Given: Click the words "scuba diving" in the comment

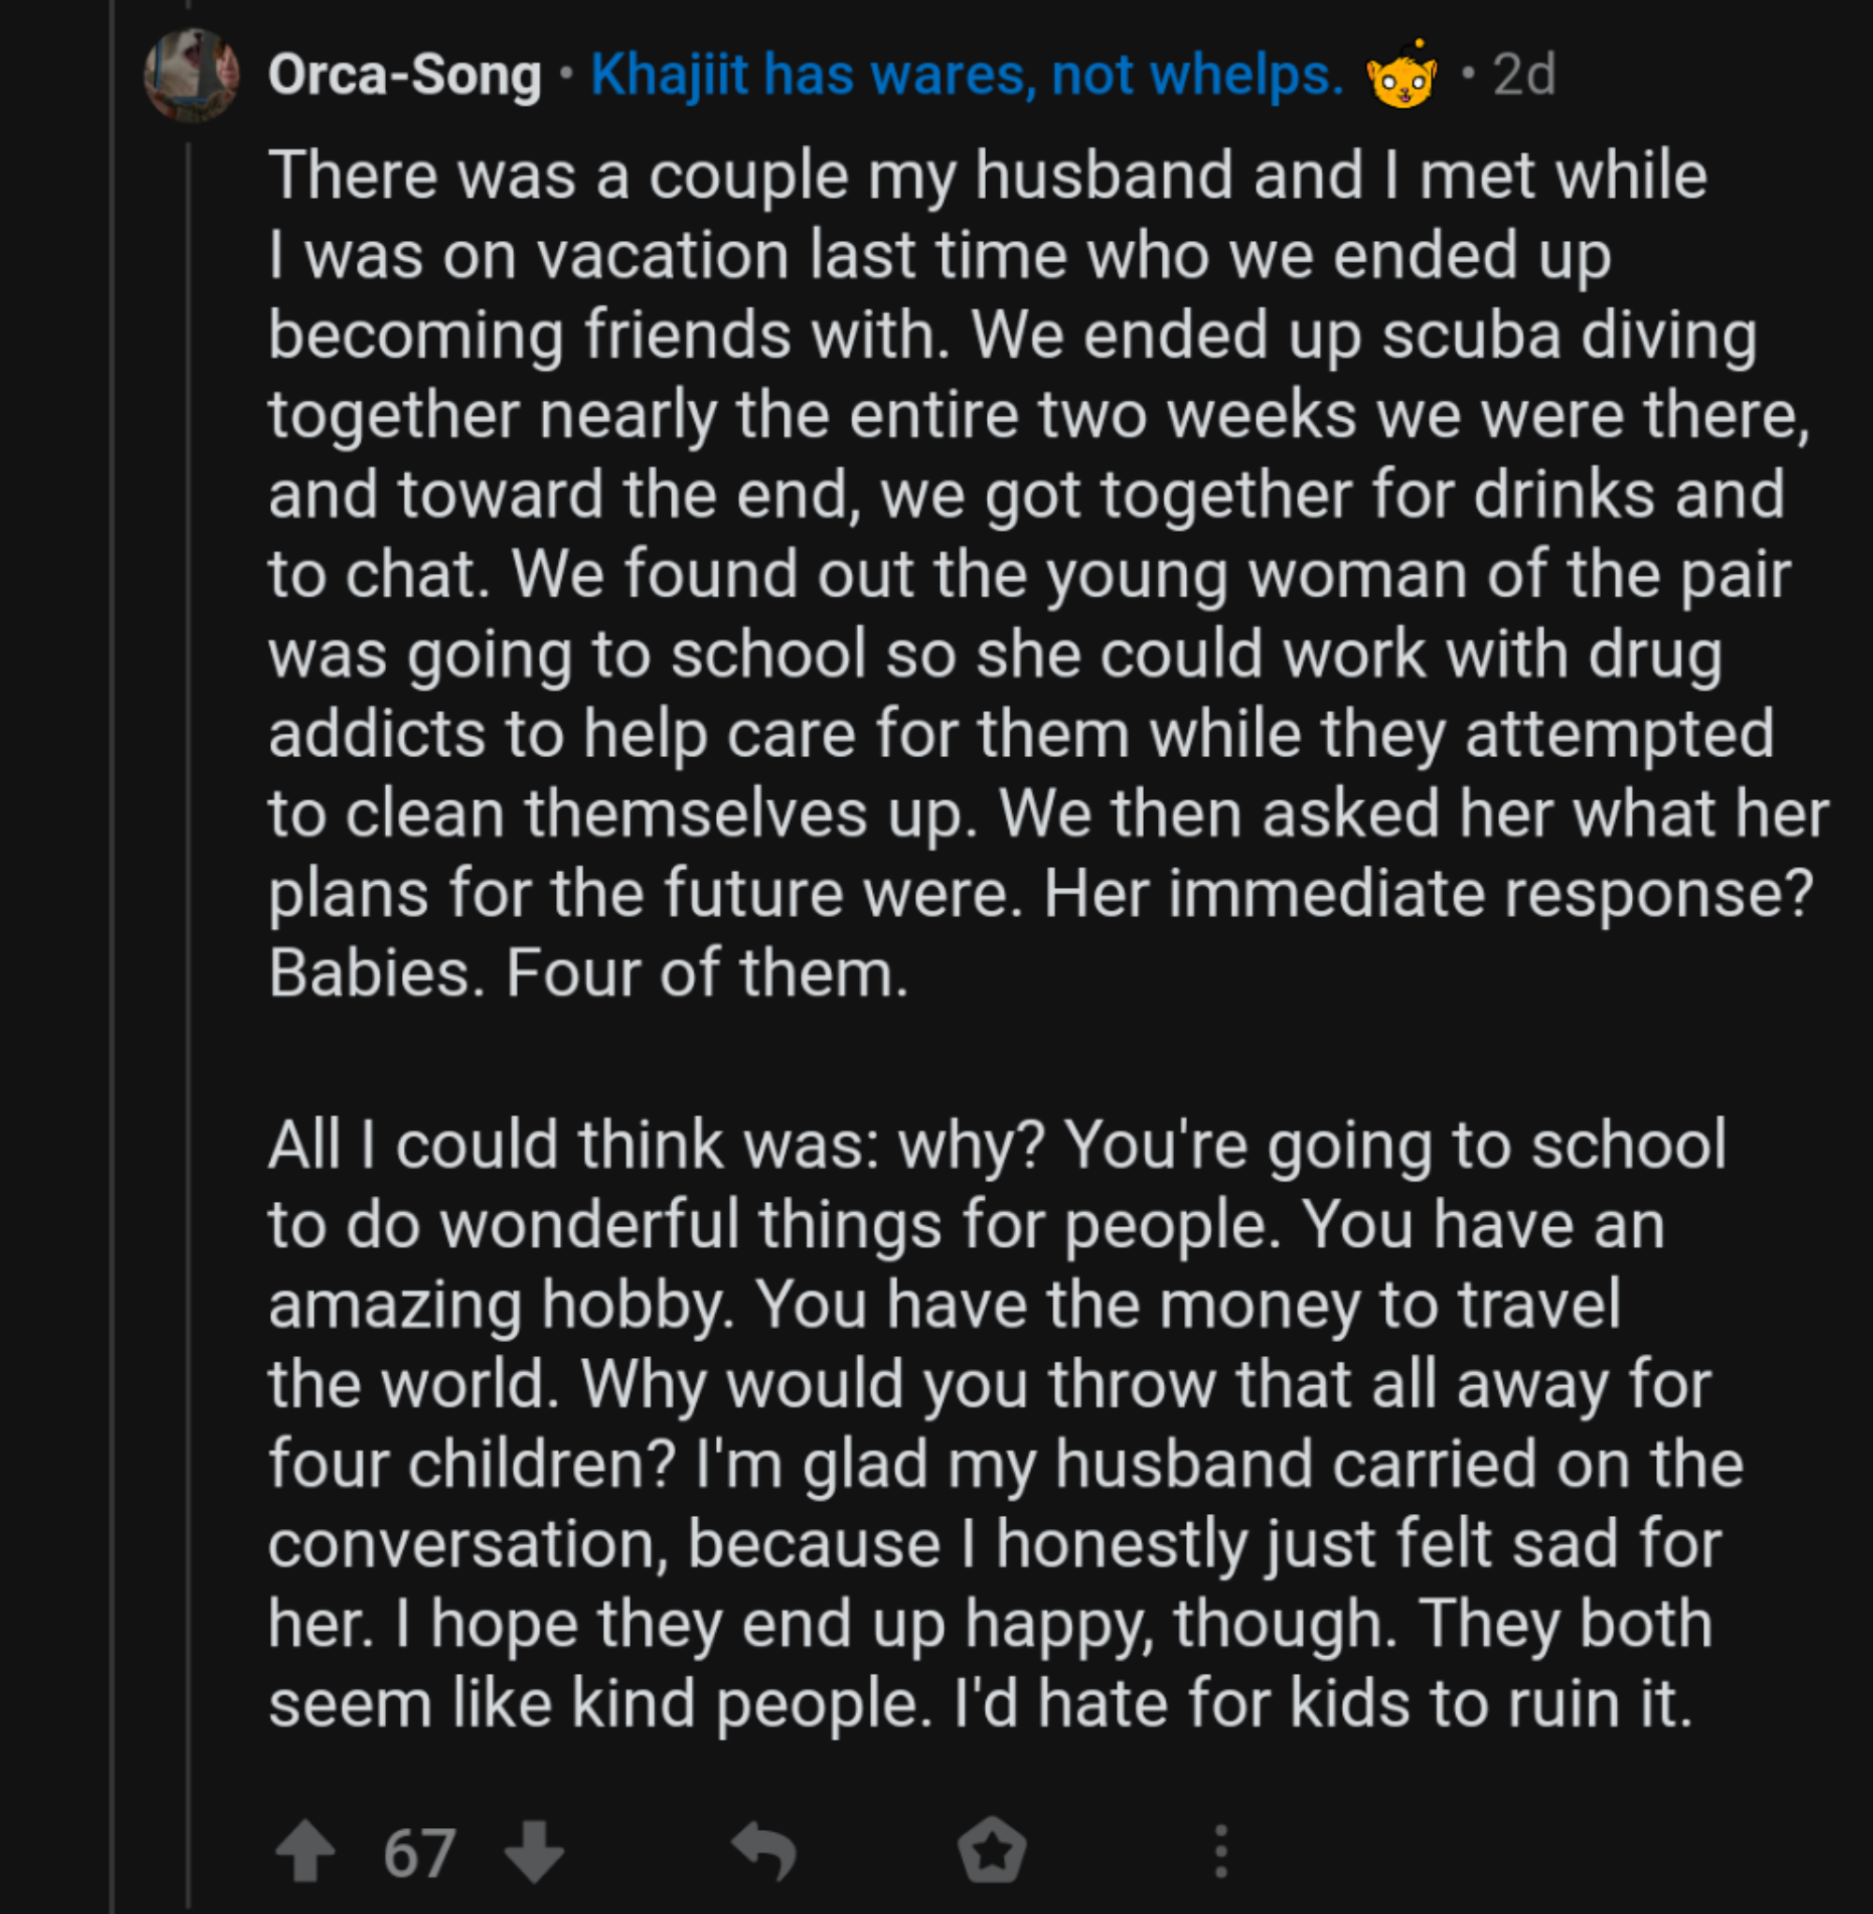Looking at the screenshot, I should point(1569,336).
